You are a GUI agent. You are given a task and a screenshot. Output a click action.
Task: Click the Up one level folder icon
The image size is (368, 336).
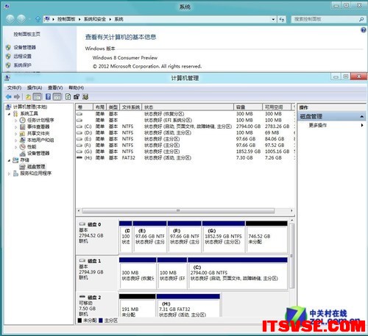point(28,97)
